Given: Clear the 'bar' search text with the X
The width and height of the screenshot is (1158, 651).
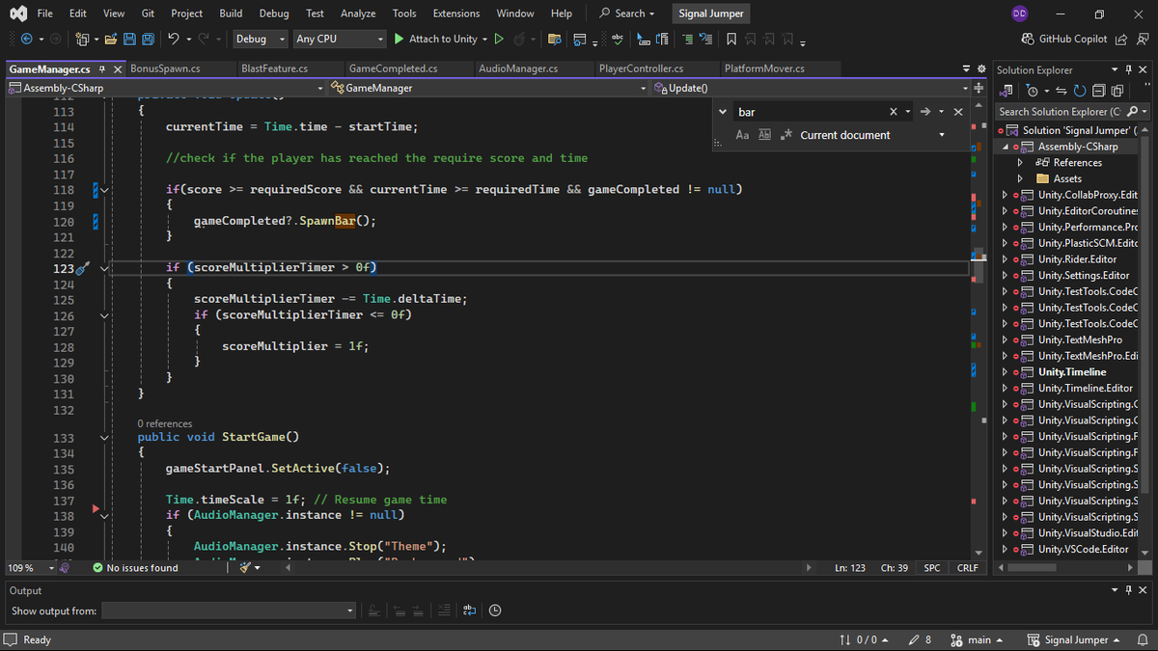Looking at the screenshot, I should pos(894,112).
